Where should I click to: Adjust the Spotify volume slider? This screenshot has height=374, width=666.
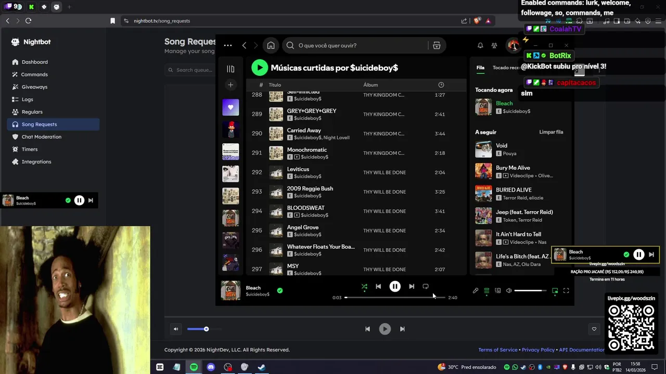(530, 291)
